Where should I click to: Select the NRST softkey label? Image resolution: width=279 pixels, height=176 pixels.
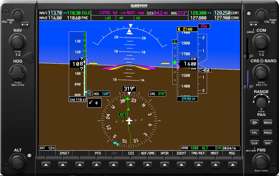pyautogui.click(x=215, y=153)
